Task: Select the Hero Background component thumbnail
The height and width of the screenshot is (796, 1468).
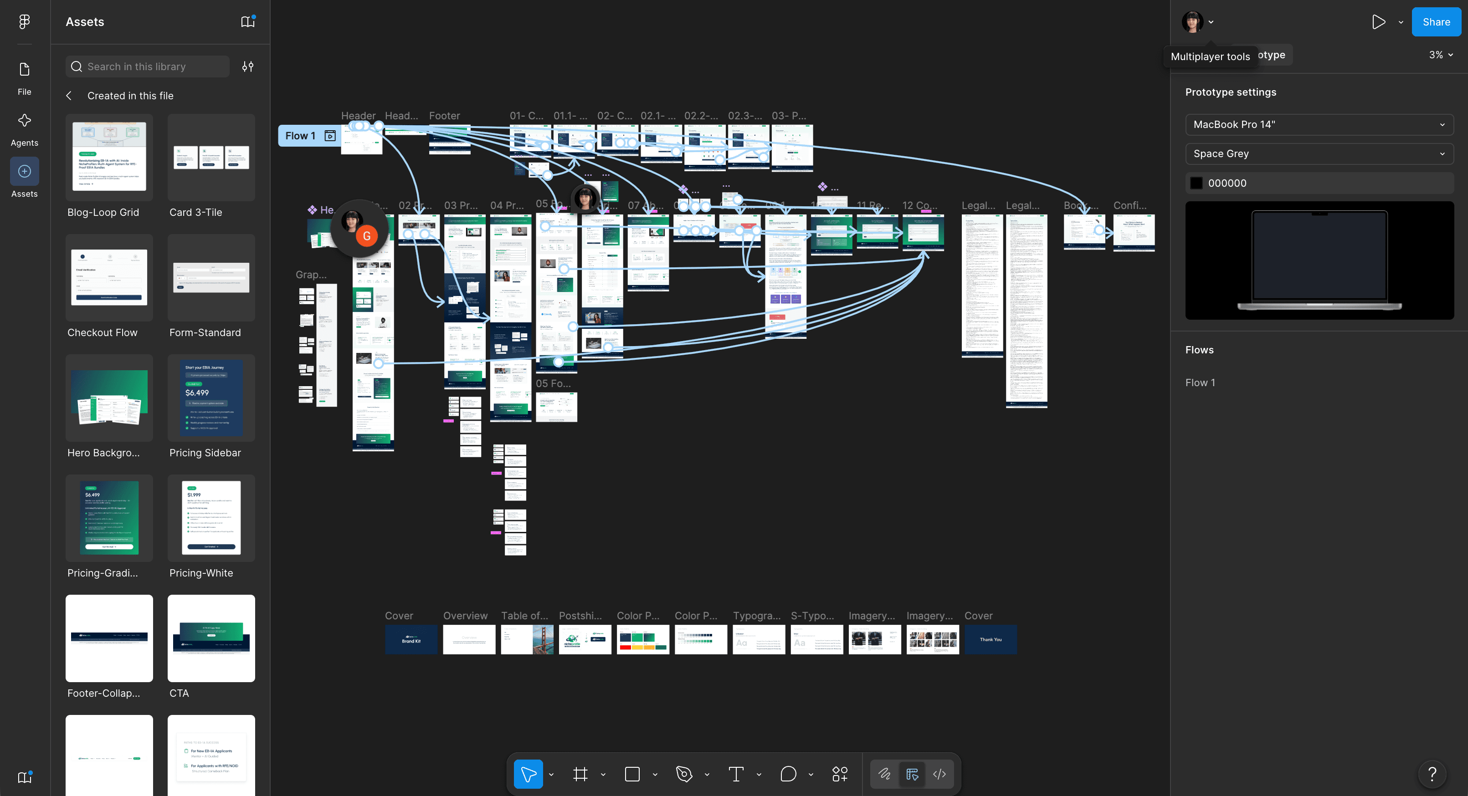Action: [109, 398]
